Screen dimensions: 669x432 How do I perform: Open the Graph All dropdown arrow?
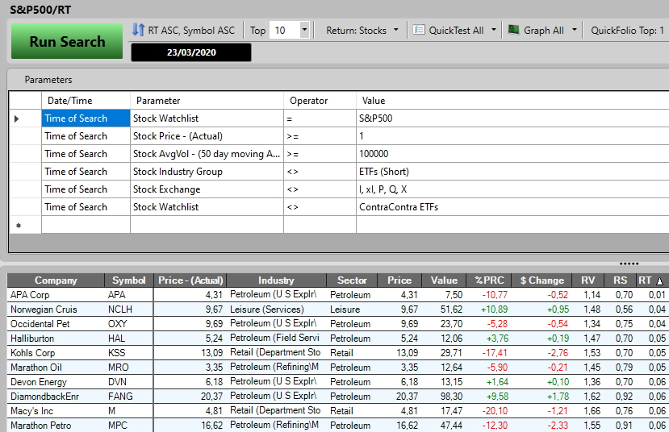(575, 31)
